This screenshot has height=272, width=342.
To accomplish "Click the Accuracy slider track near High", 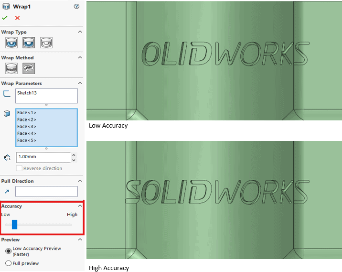I will [69, 224].
